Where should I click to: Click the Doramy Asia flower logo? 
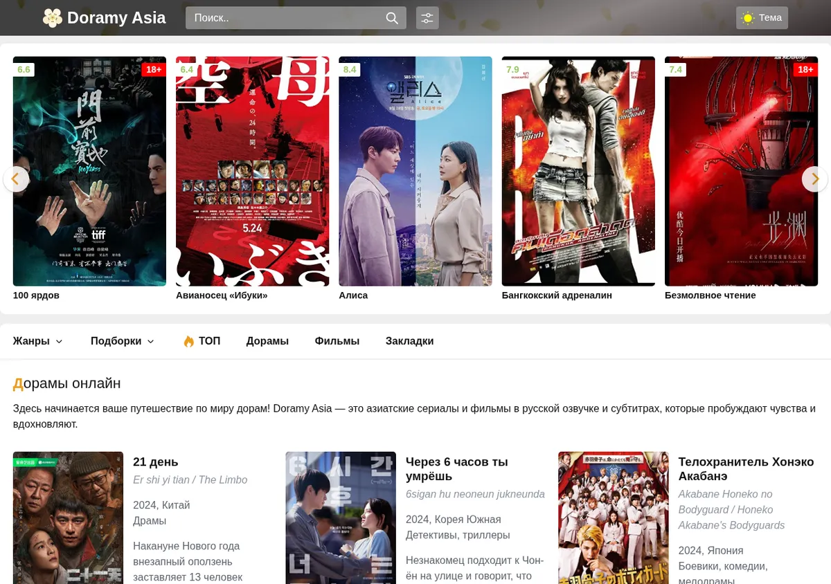[x=52, y=18]
